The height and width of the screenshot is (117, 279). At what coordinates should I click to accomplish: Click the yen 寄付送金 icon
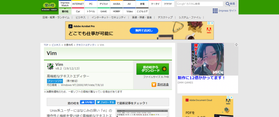click(154, 85)
